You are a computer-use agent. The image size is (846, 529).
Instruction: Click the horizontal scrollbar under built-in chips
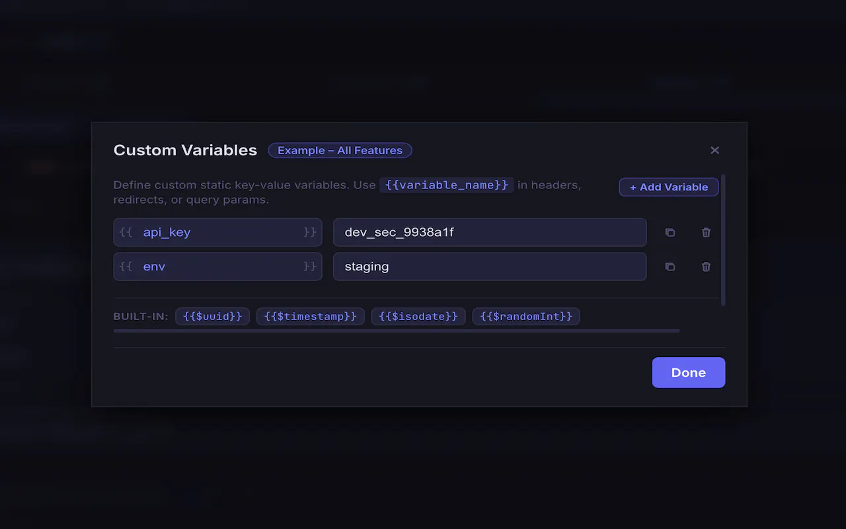397,331
